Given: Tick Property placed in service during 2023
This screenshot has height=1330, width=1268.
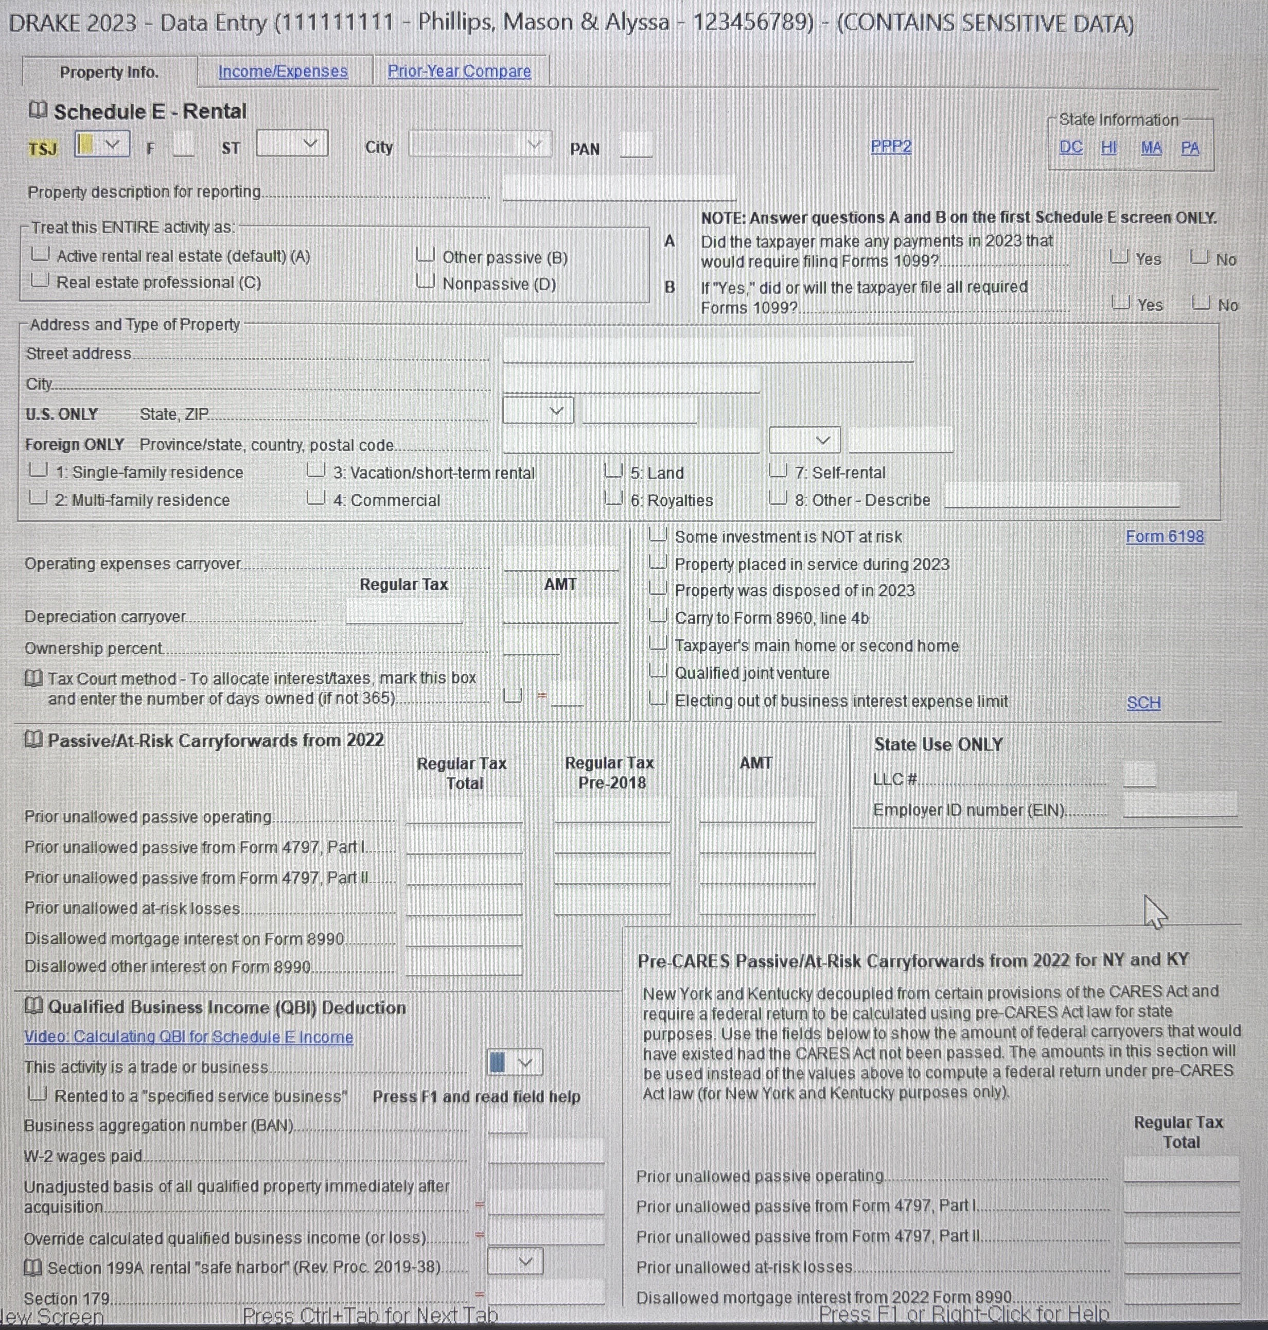Looking at the screenshot, I should coord(658,563).
